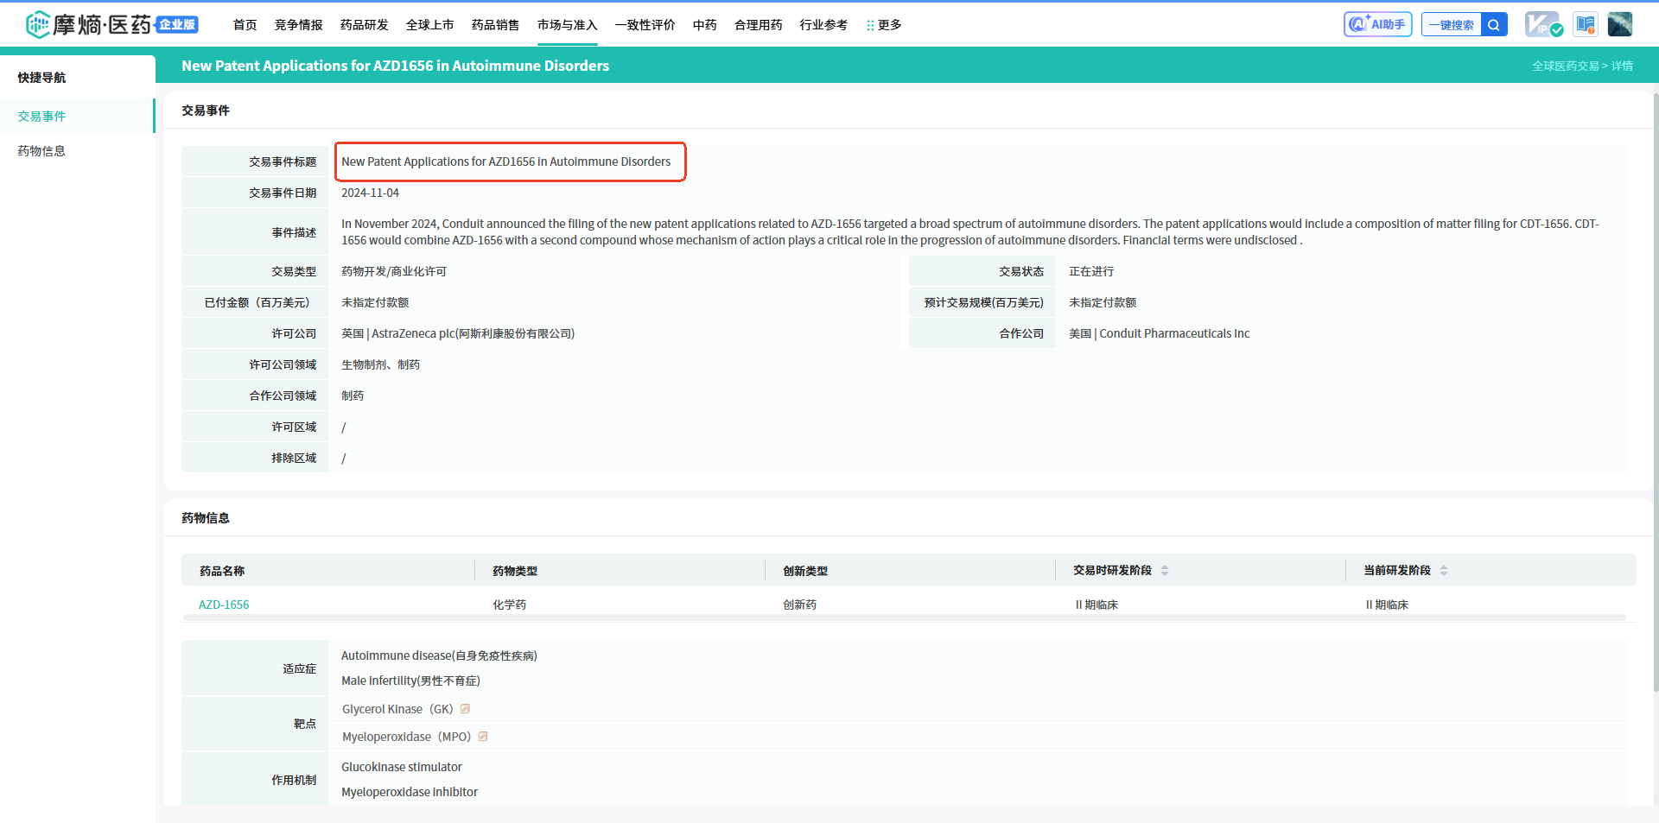1659x823 pixels.
Task: Open the help manual book icon
Action: coord(1586,24)
